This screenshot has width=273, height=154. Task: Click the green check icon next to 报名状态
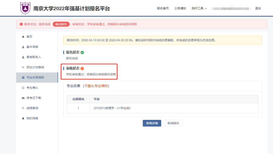[82, 53]
